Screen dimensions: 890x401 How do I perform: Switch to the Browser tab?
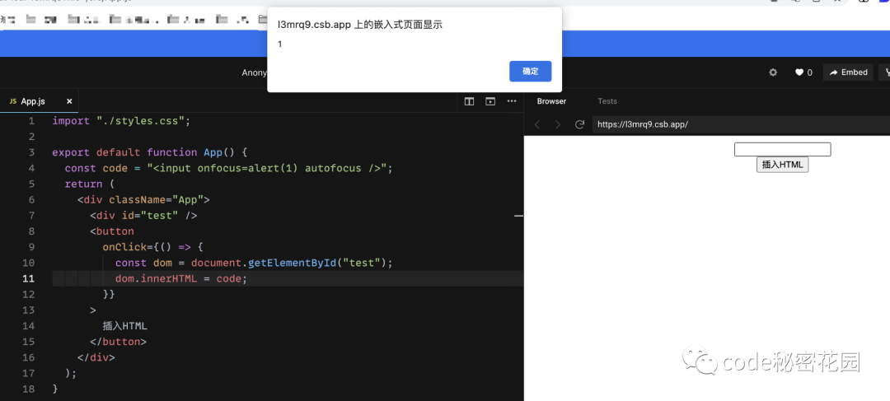551,101
